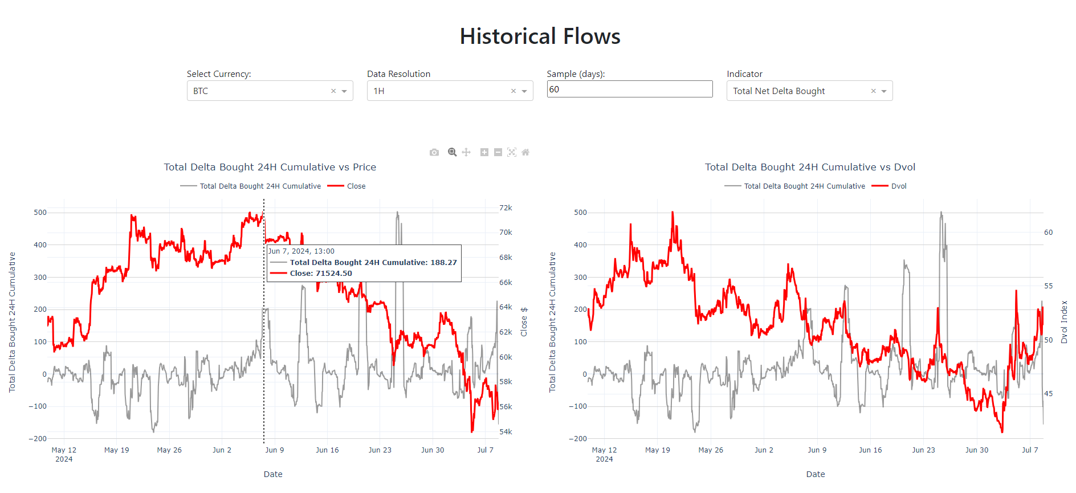Screen dimensions: 1076x493
Task: Activate the box zoom magnifier tool
Action: coord(453,152)
